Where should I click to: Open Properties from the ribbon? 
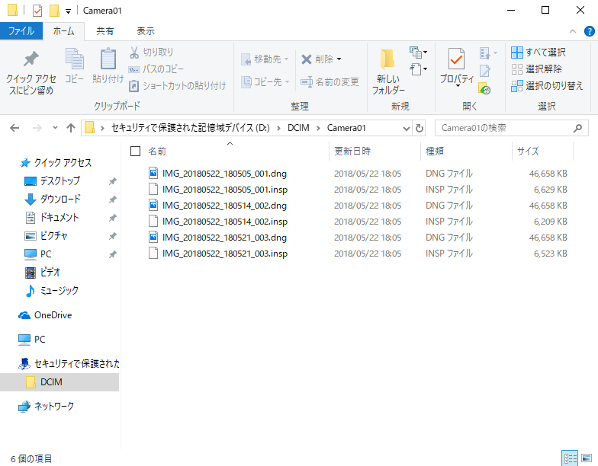(457, 72)
